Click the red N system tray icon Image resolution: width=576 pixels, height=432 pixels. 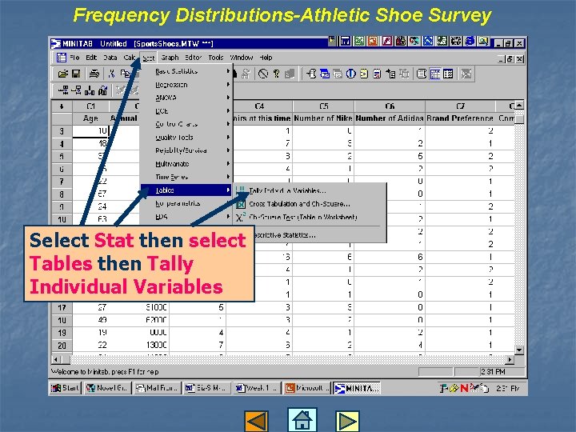(464, 388)
